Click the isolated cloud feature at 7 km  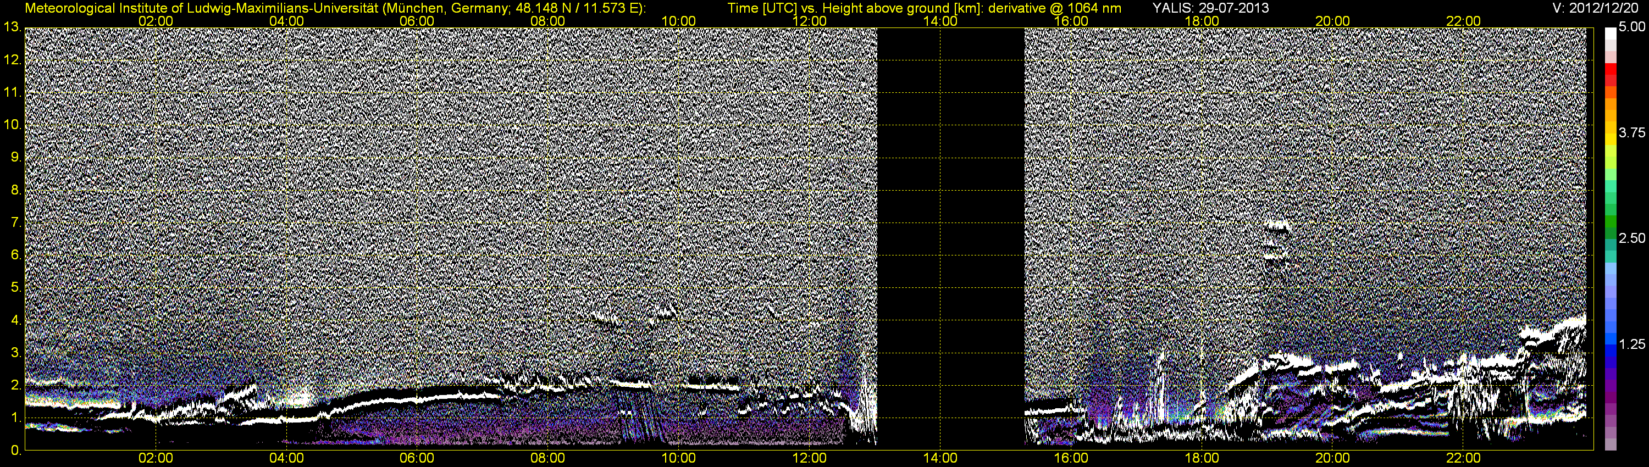(1278, 226)
